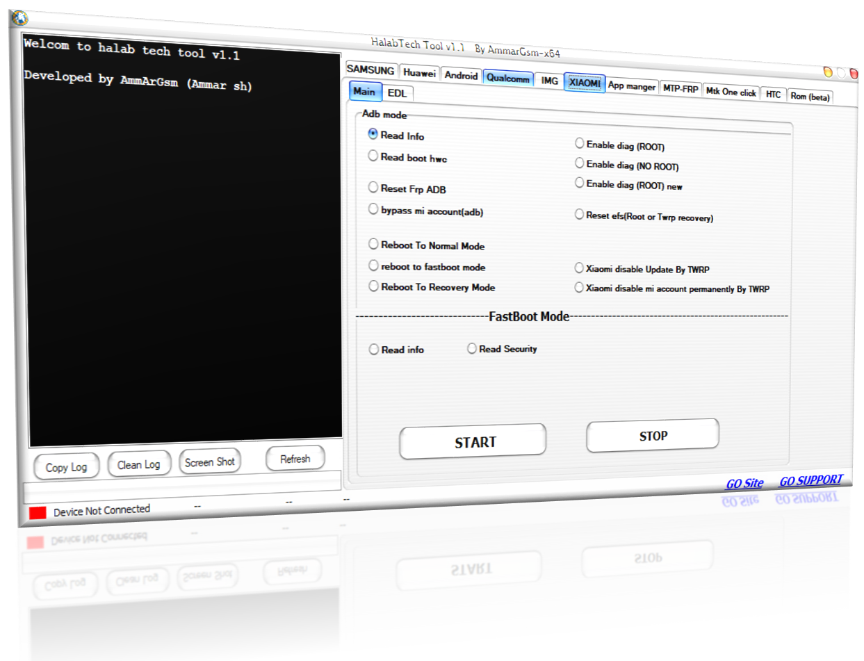Open the GO SUPPORT link
Image resolution: width=864 pixels, height=661 pixels.
[x=810, y=480]
